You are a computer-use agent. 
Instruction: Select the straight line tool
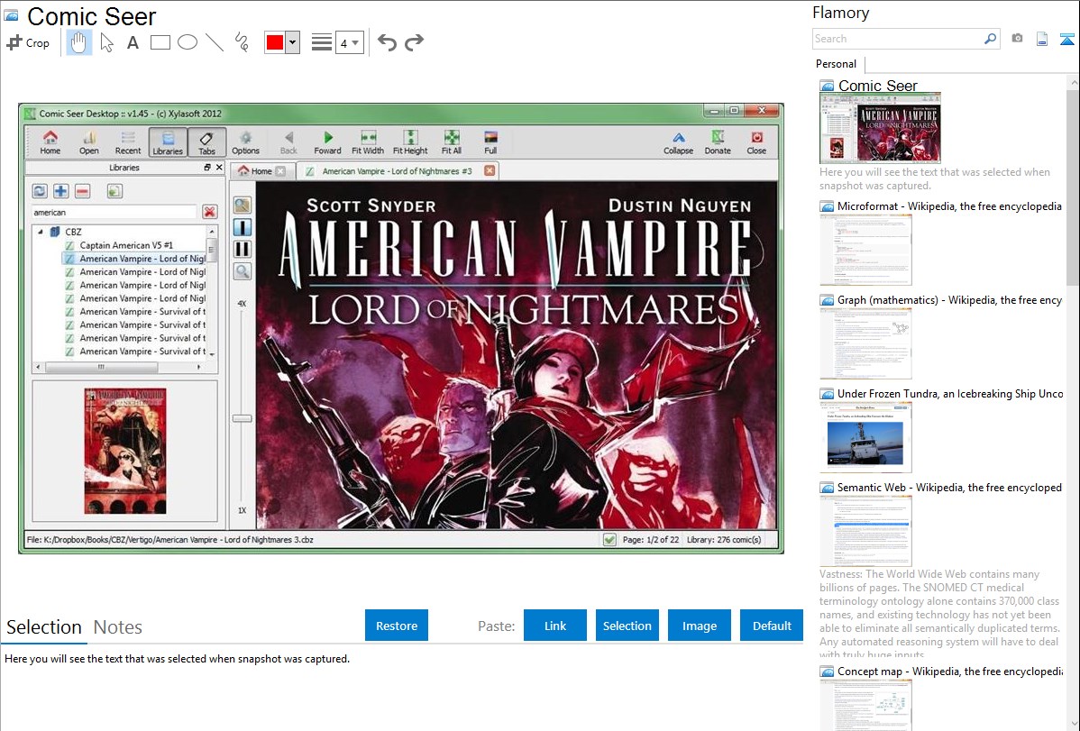click(x=215, y=42)
